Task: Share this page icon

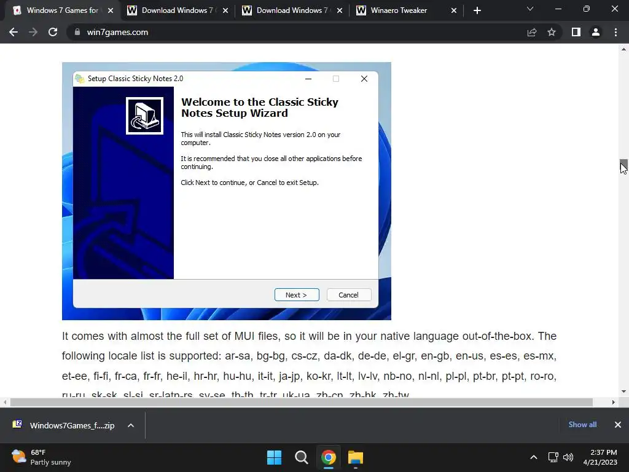Action: pos(532,32)
